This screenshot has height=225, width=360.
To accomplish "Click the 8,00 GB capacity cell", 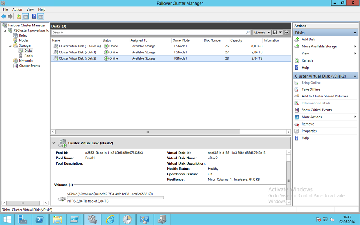I will point(257,46).
